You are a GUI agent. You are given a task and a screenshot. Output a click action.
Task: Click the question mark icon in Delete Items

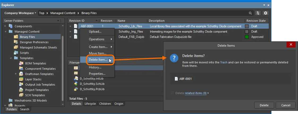174,58
